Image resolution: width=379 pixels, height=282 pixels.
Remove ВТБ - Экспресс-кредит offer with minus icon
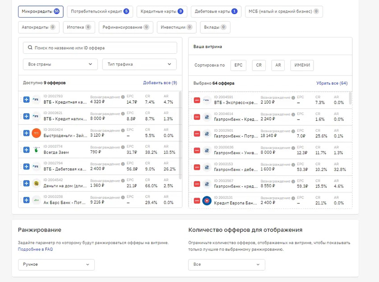click(197, 100)
